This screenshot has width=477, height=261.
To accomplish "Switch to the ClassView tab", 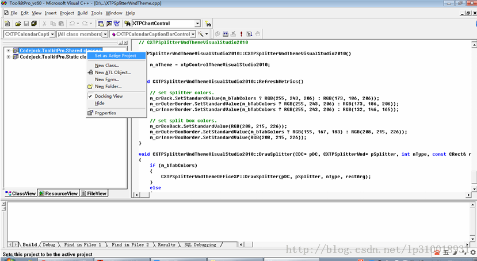I will point(20,193).
